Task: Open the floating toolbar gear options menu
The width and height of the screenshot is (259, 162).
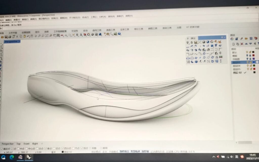Action: click(222, 37)
